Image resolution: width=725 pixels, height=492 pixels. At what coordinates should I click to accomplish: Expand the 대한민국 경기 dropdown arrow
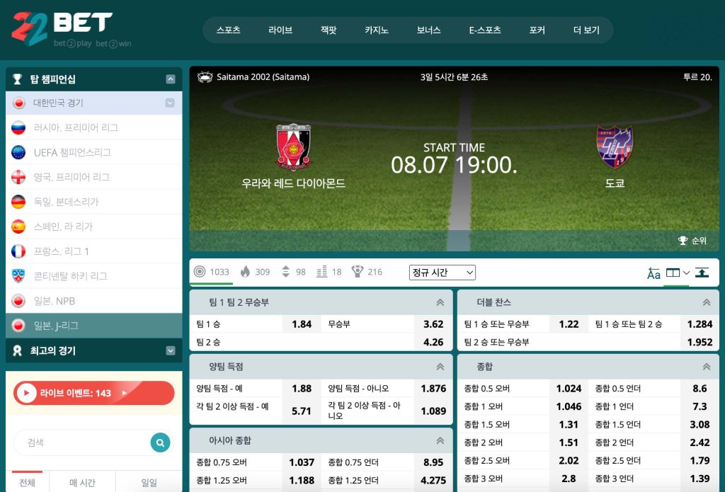click(x=170, y=103)
